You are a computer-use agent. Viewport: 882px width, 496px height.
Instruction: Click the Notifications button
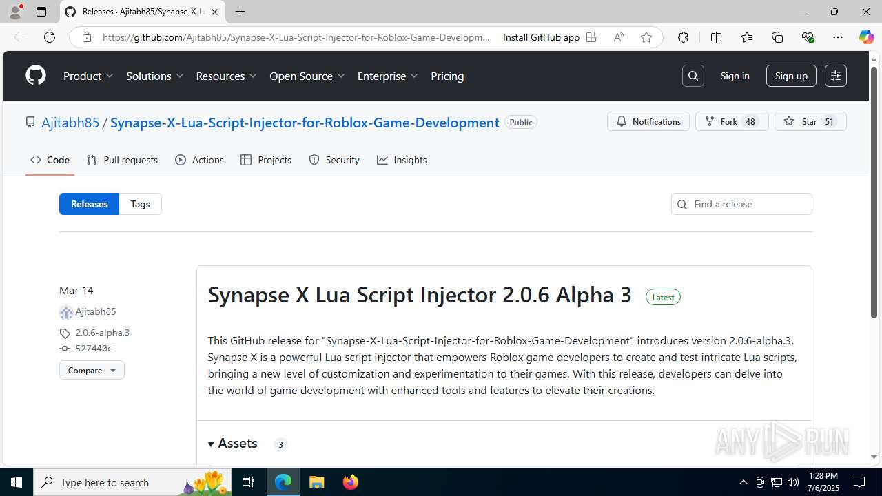(648, 121)
